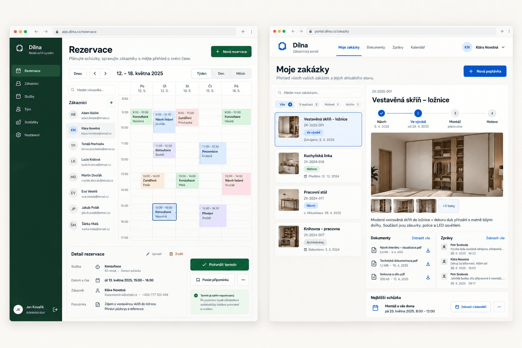
Task: Open new tab in portal.dilna.cz window
Action: (502, 31)
